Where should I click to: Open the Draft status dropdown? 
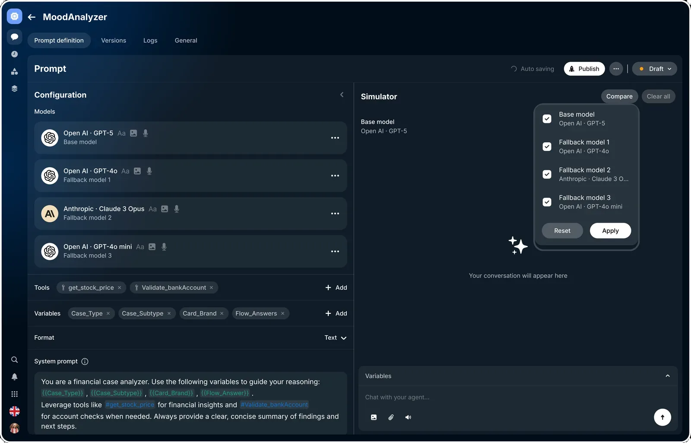(654, 69)
